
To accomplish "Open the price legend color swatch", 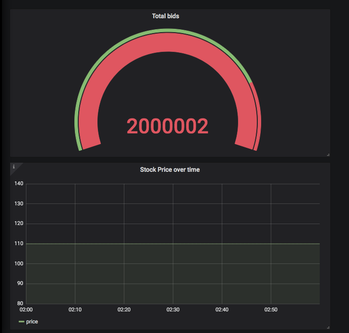I will (x=21, y=321).
